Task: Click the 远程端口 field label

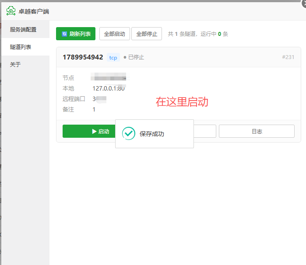Action: coord(74,99)
